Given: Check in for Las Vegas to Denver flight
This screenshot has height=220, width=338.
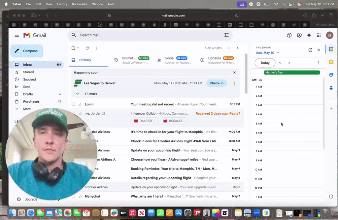Looking at the screenshot, I should (217, 83).
